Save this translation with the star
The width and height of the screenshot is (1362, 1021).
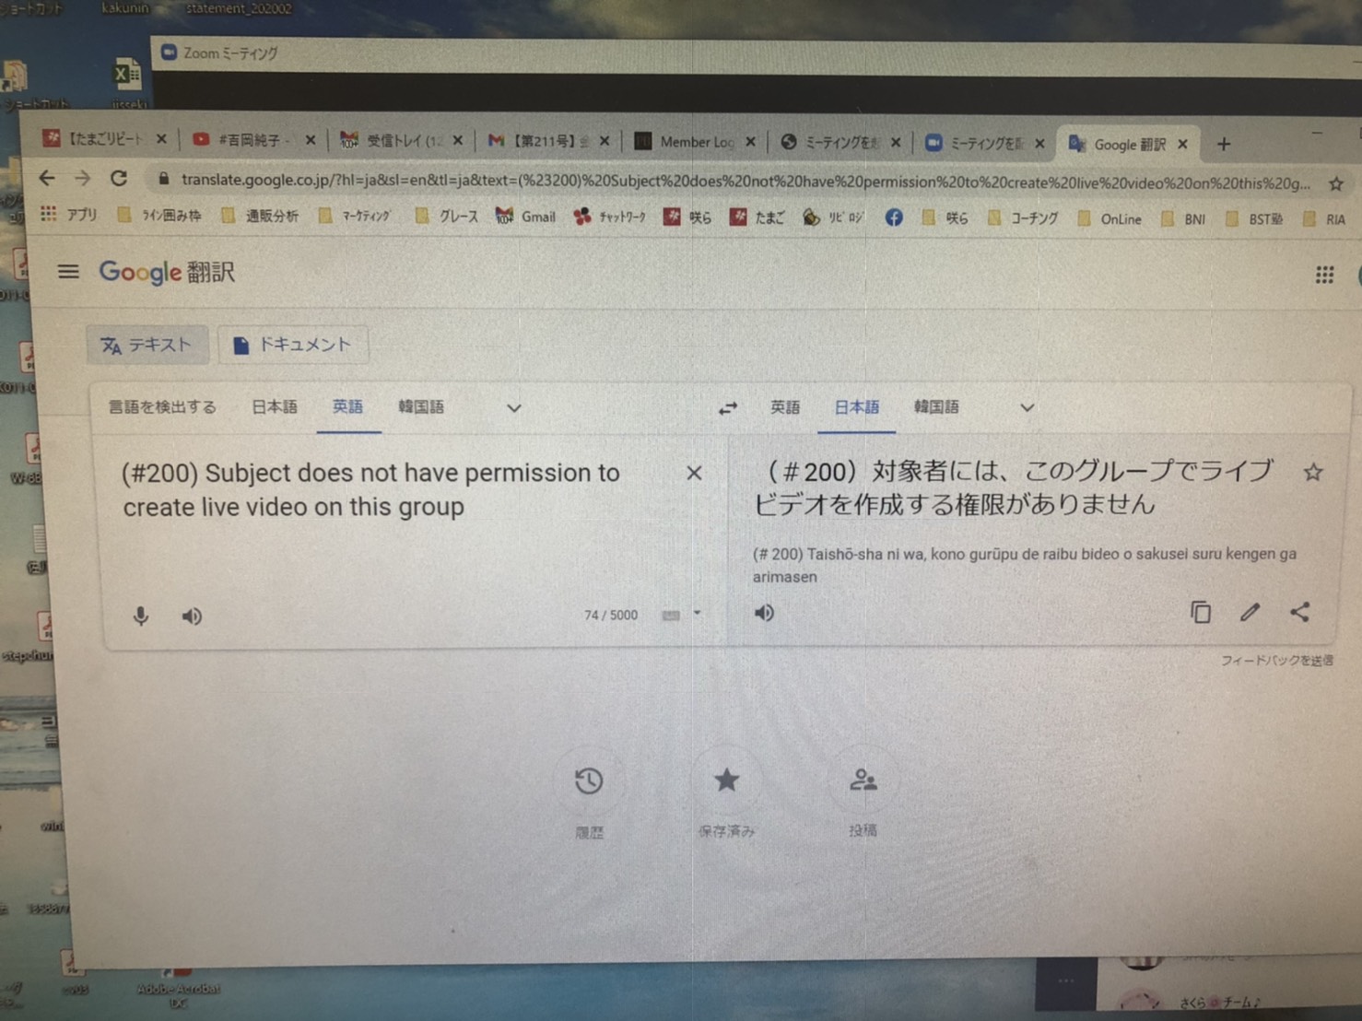tap(1313, 473)
